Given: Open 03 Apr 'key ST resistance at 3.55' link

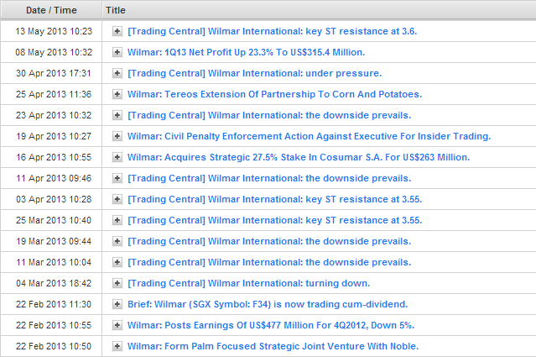Looking at the screenshot, I should (274, 199).
